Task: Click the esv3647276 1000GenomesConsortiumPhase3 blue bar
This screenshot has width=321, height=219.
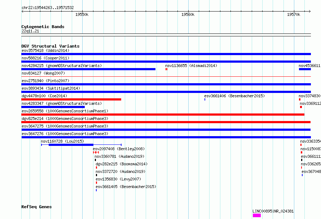Action: pos(166,137)
